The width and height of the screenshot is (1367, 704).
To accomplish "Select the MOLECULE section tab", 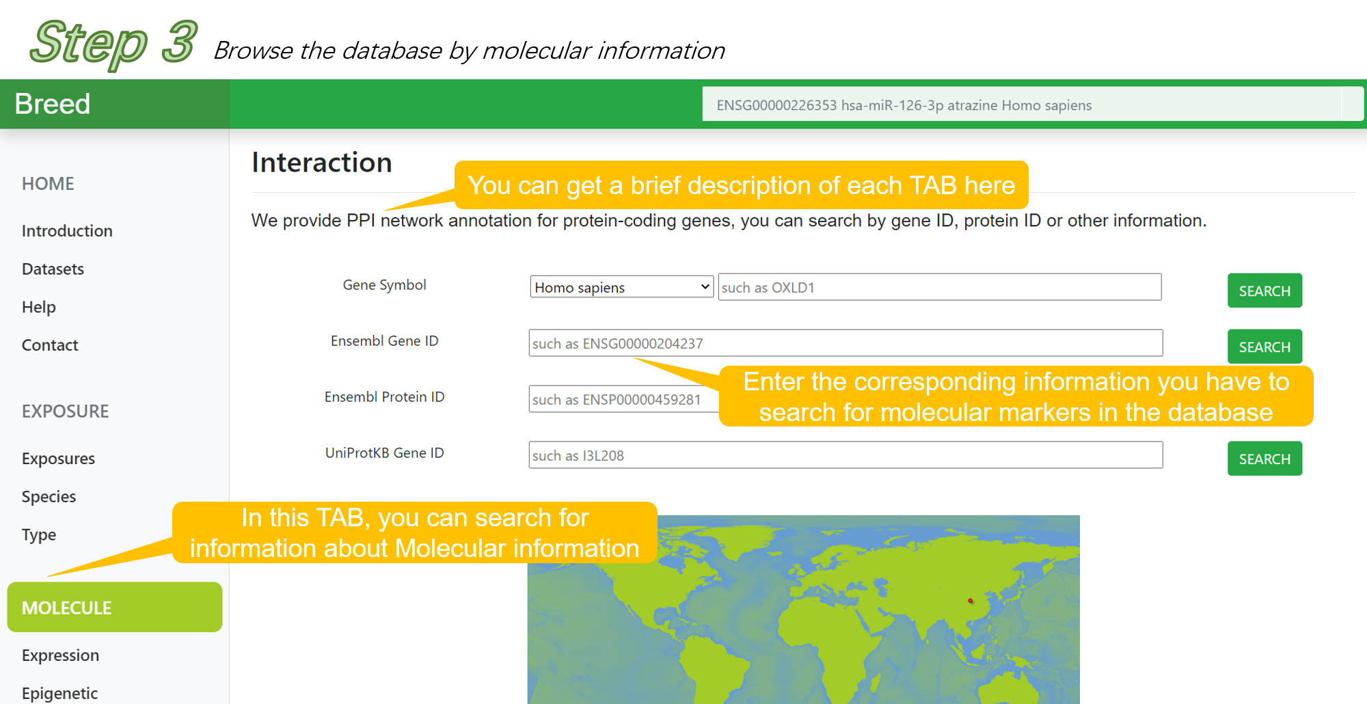I will coord(114,608).
